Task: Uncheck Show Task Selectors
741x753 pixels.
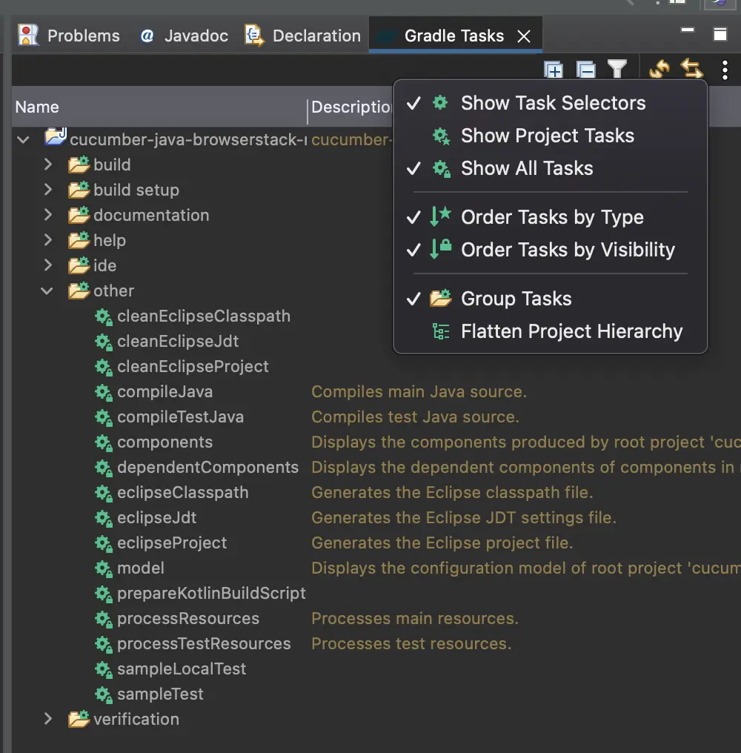Action: click(552, 103)
